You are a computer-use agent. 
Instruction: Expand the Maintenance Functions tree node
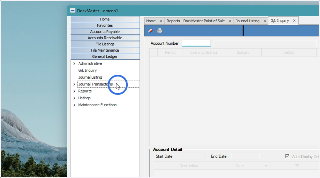74,105
